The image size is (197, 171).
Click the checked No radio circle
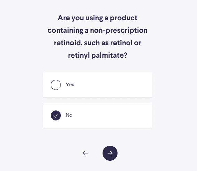click(x=56, y=115)
